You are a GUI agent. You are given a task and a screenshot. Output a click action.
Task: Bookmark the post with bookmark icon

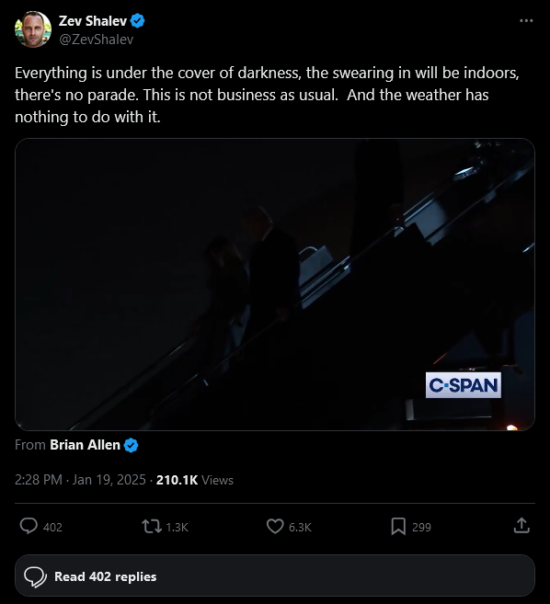(398, 526)
